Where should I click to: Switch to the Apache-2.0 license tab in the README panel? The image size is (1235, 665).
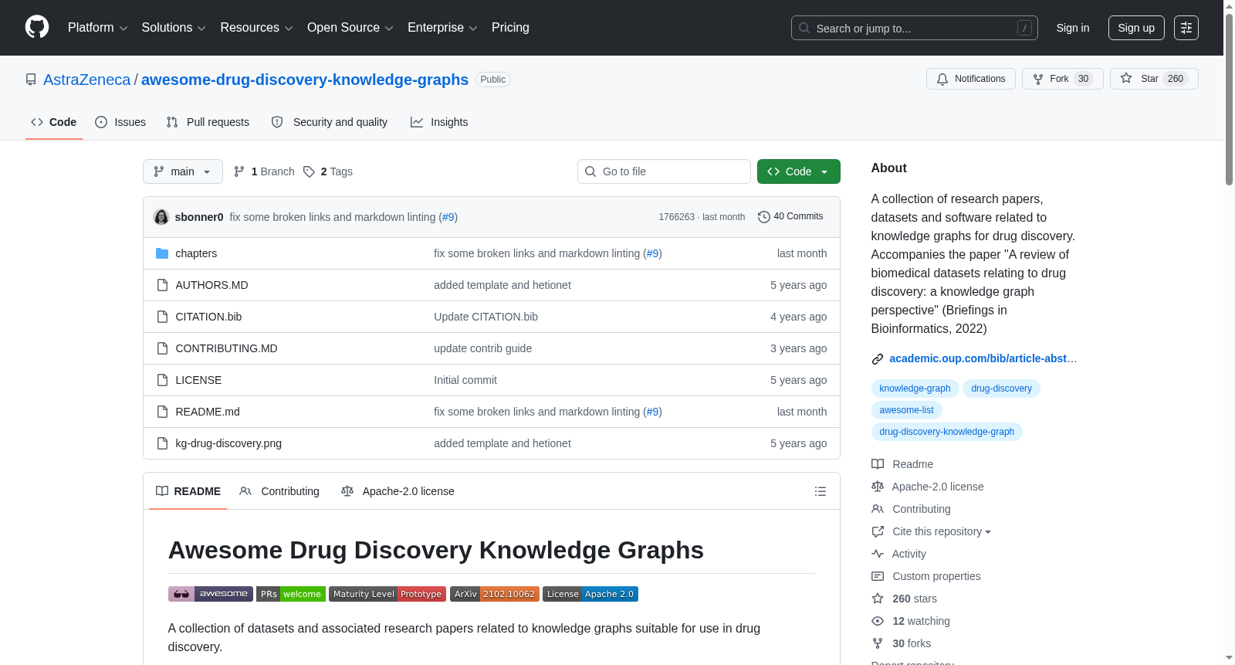pos(398,491)
